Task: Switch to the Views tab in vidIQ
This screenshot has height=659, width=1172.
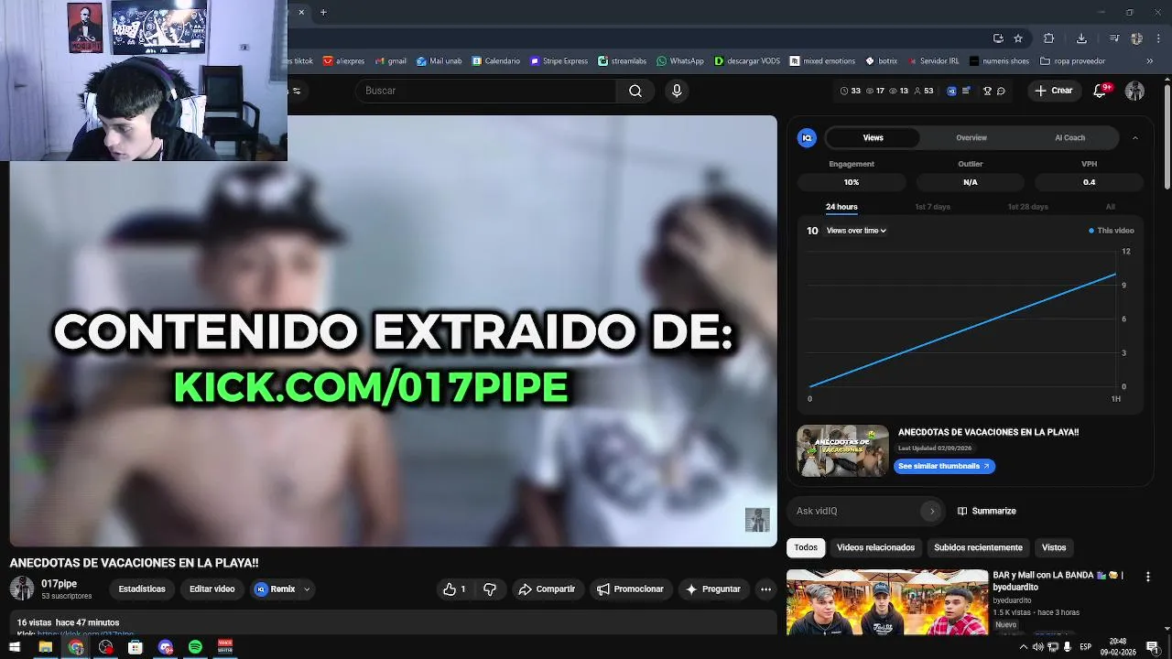Action: [x=874, y=138]
